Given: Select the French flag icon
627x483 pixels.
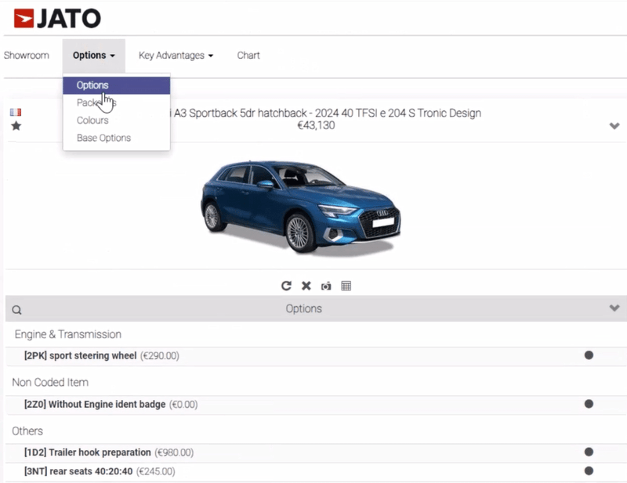Looking at the screenshot, I should [x=14, y=112].
